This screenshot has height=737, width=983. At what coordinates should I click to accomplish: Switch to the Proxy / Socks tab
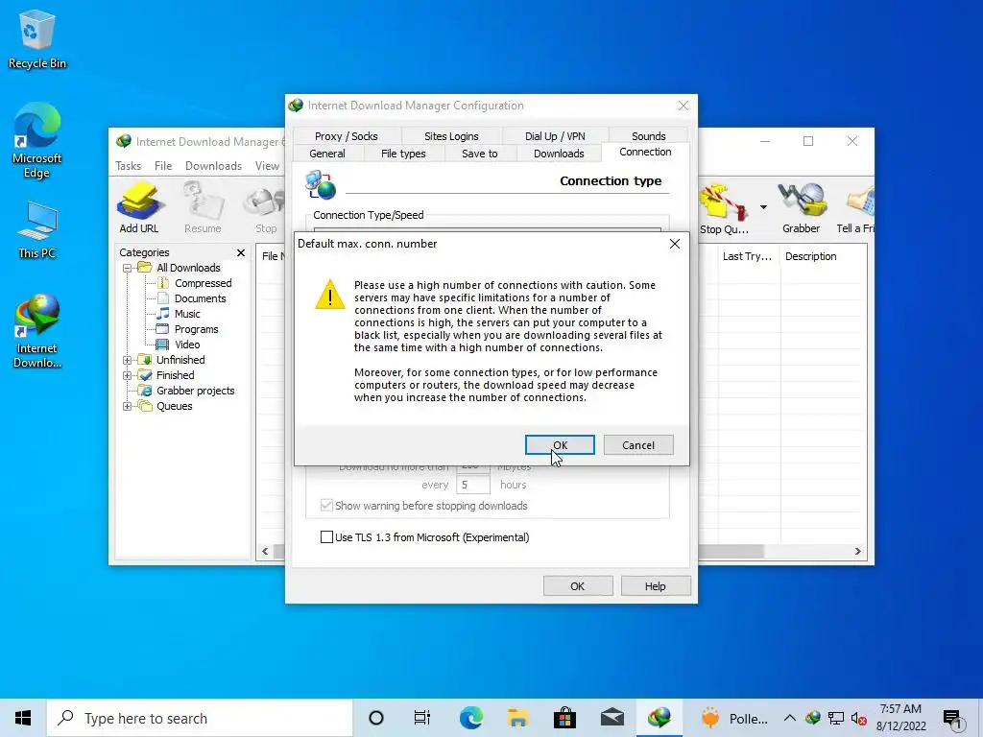point(346,136)
